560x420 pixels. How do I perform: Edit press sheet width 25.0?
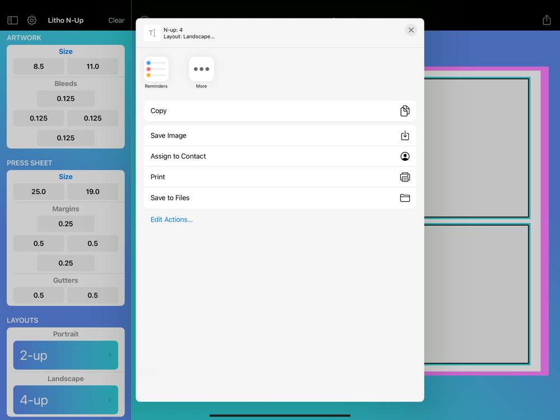39,192
